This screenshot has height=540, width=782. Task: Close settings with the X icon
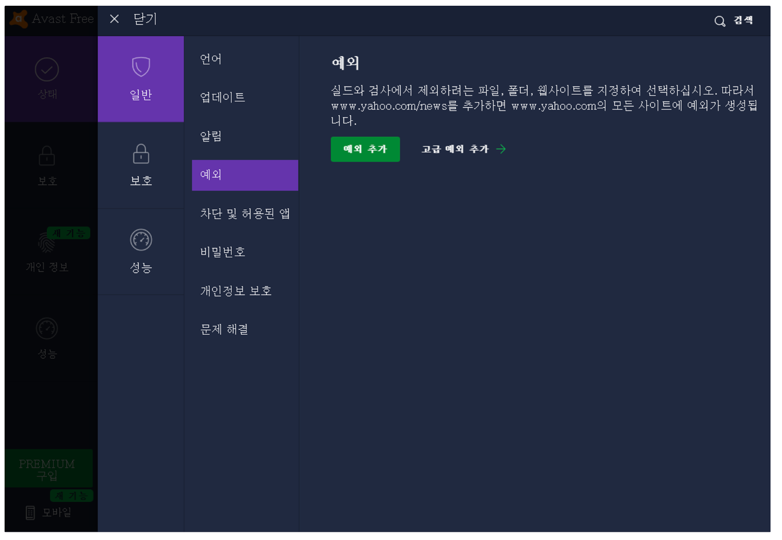click(114, 19)
